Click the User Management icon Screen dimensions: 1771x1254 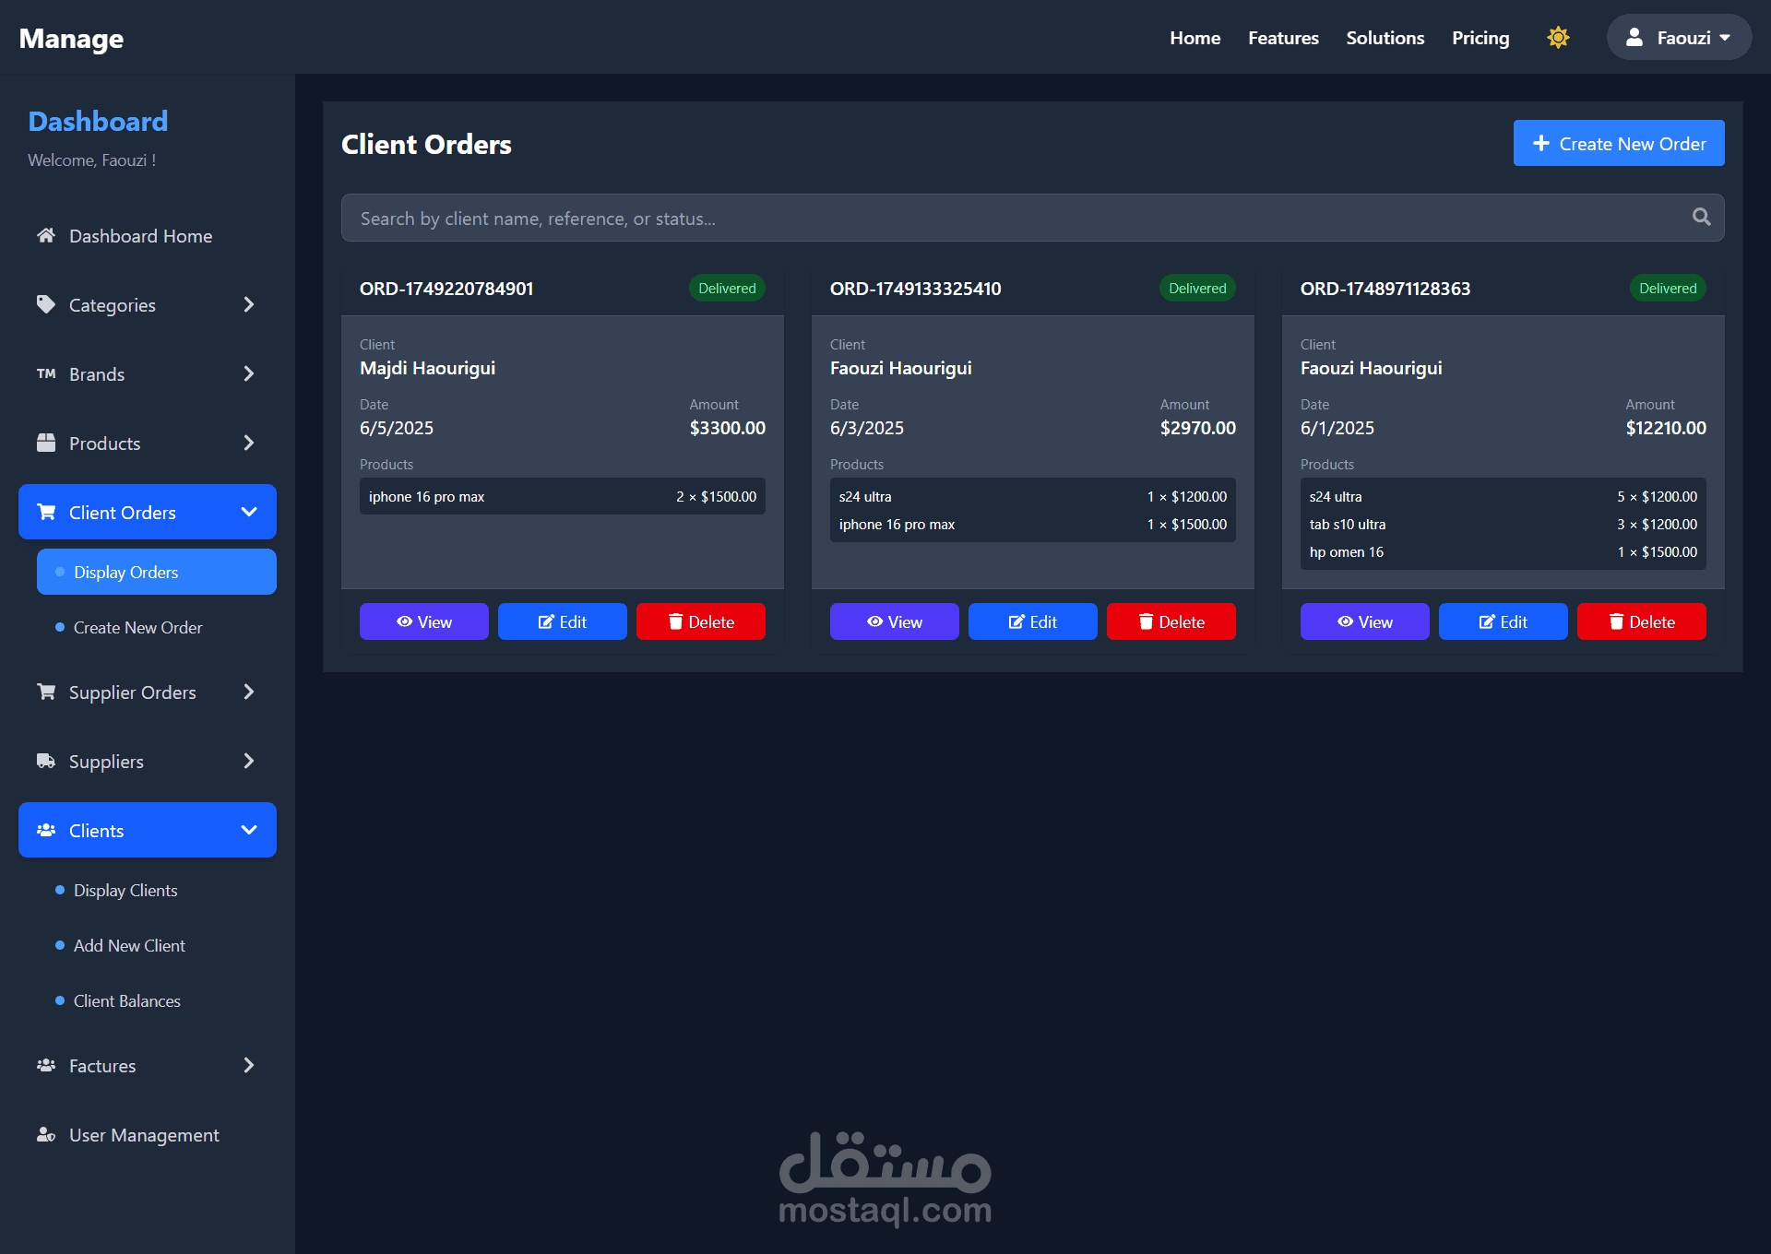46,1135
